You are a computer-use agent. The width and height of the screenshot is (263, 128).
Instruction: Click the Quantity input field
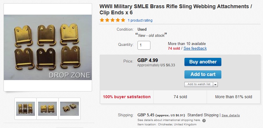click(144, 45)
